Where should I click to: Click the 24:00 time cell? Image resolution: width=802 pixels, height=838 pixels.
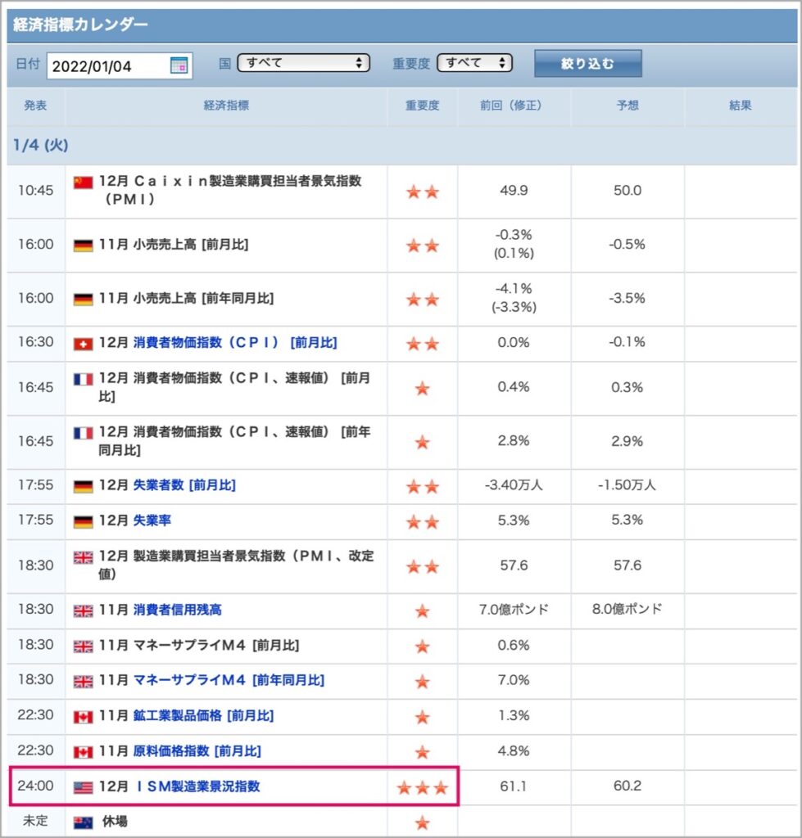click(36, 786)
